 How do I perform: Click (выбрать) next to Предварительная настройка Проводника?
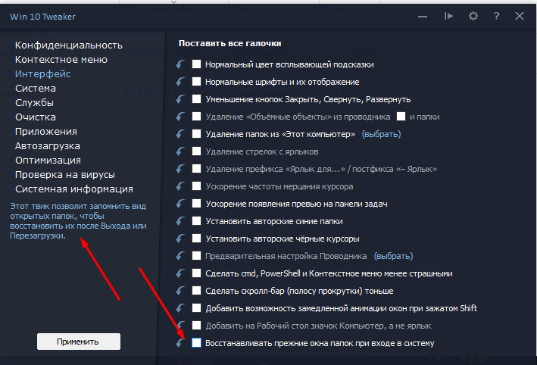click(x=393, y=256)
